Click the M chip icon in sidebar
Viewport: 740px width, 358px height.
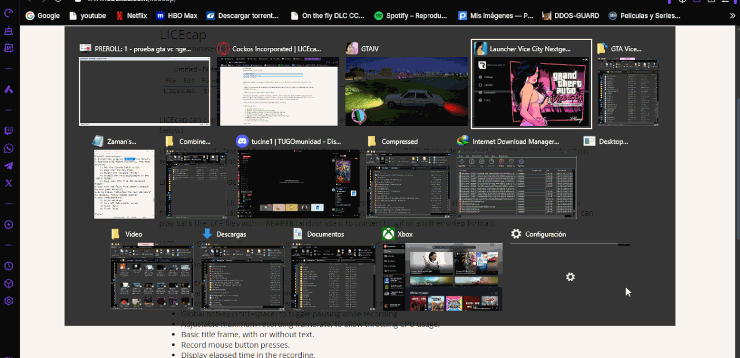[x=9, y=49]
